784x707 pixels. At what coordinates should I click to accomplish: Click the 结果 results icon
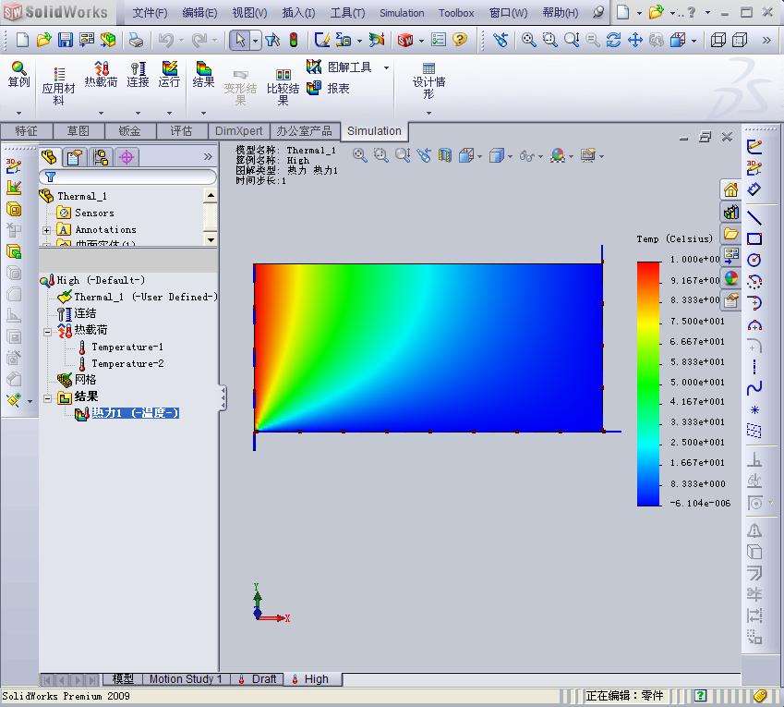[x=203, y=74]
